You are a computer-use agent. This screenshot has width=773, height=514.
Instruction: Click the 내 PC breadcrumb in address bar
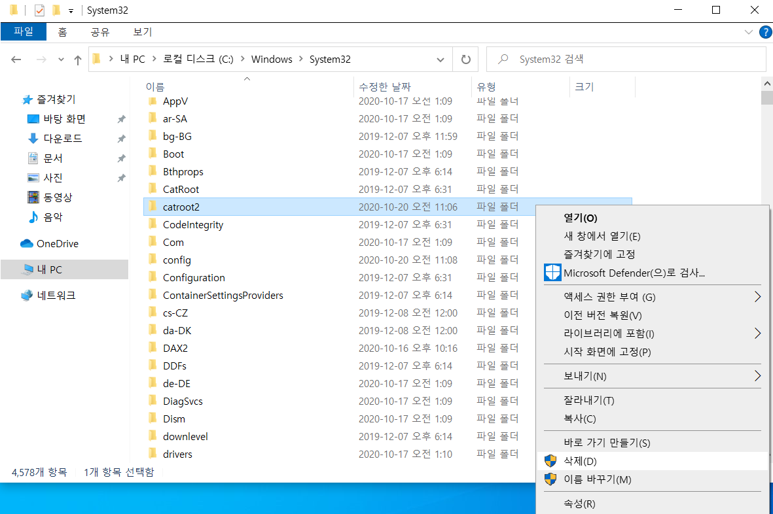click(x=133, y=60)
